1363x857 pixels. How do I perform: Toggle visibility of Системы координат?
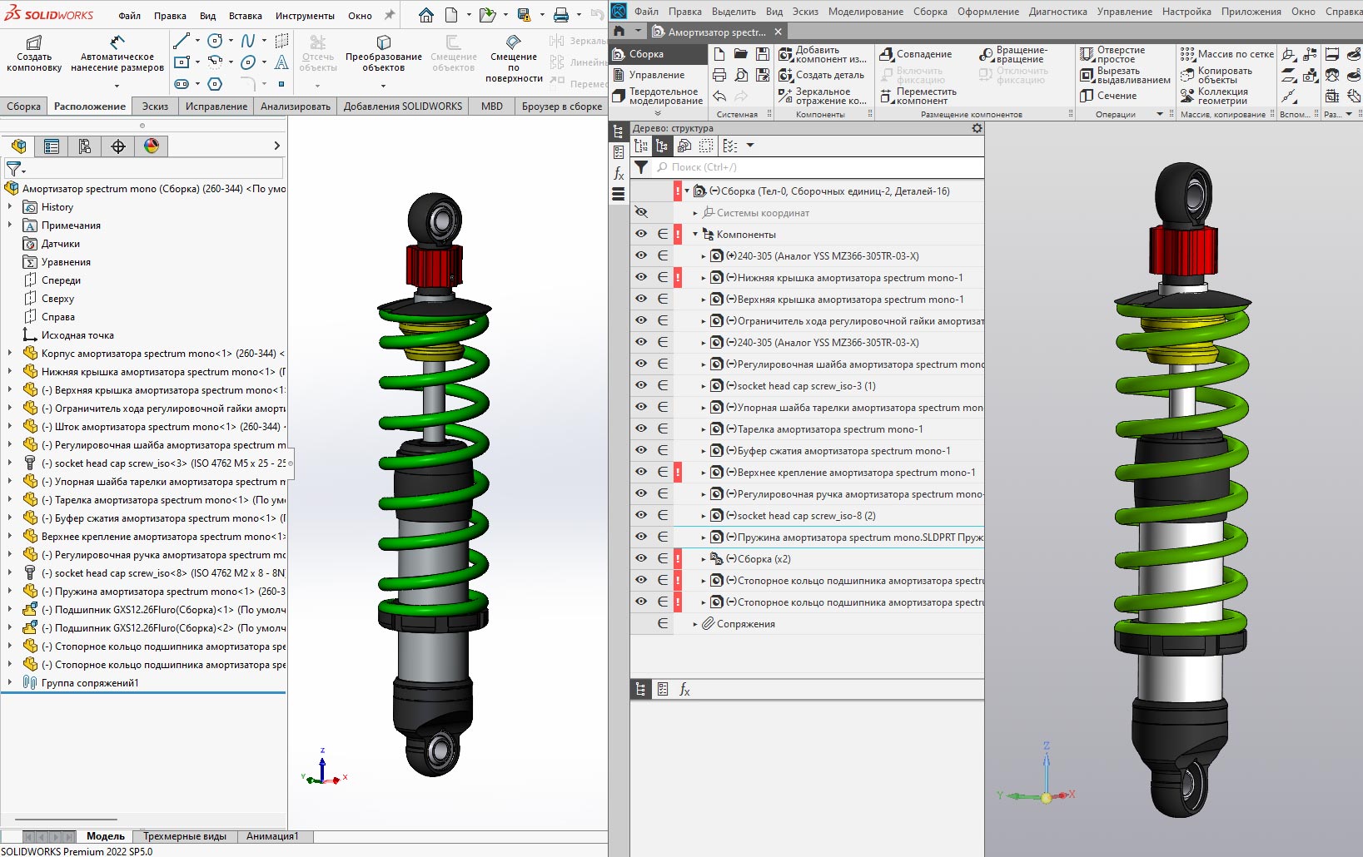click(x=640, y=212)
